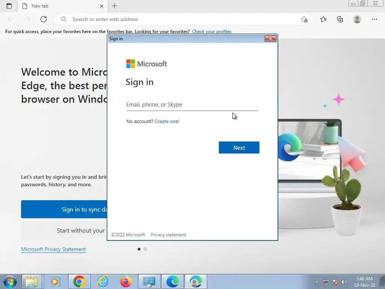Click the browser Forward arrow
Screen dimensions: 385x289
pos(27,19)
